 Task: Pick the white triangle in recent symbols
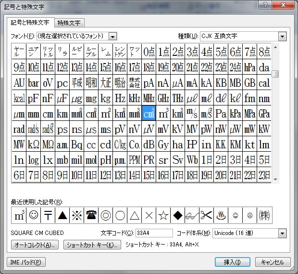click(x=135, y=215)
